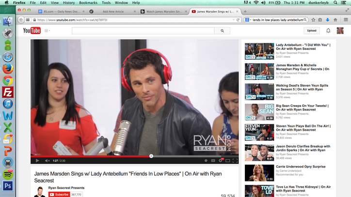Open the History menu
Viewport: 351px width, 197px height.
pos(69,3)
